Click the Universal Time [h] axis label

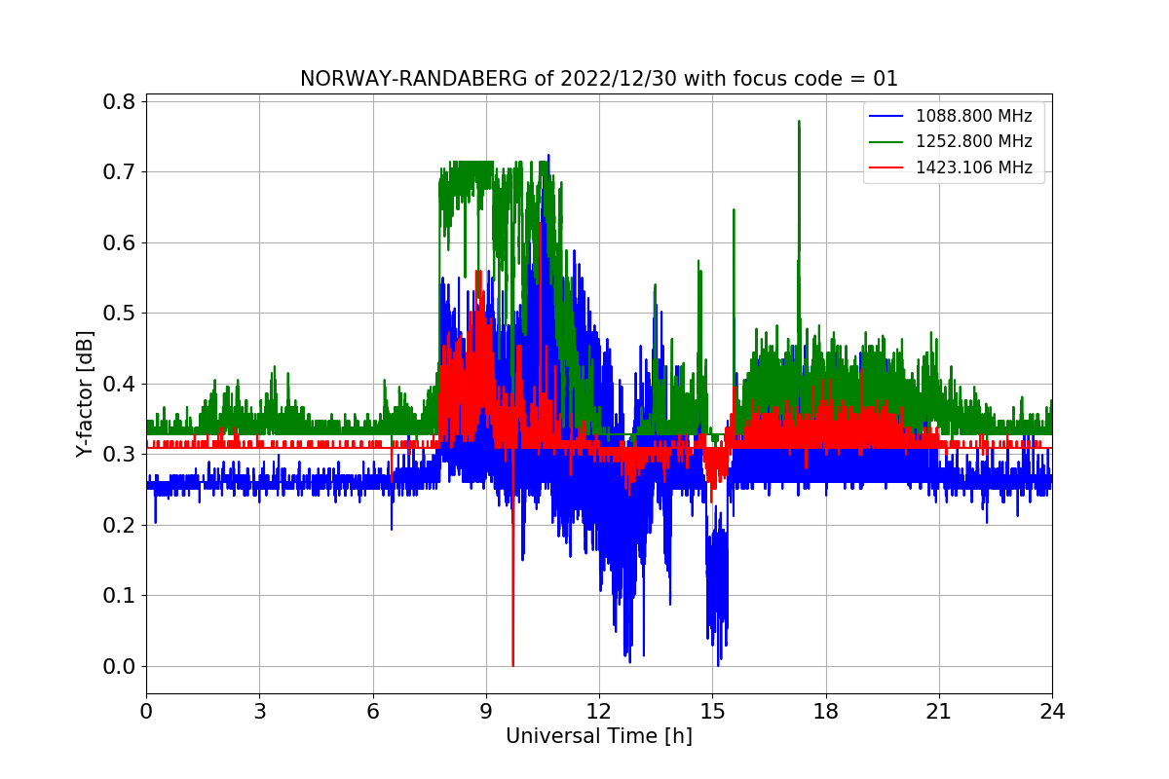[x=599, y=736]
